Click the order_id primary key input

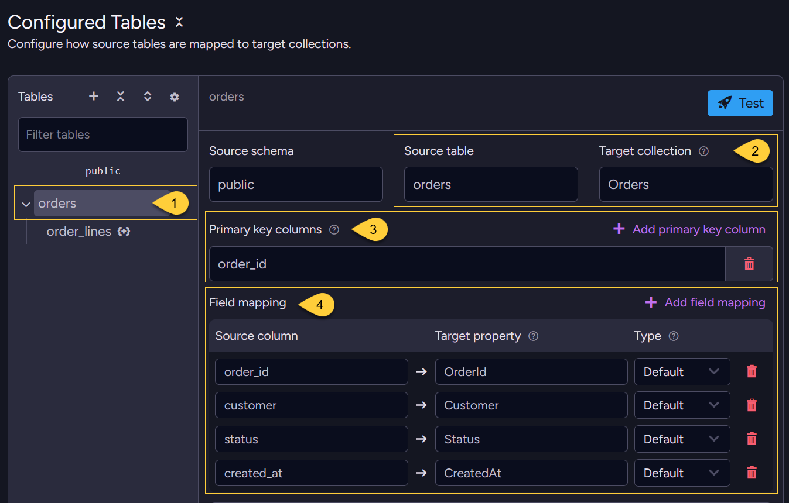pos(467,264)
